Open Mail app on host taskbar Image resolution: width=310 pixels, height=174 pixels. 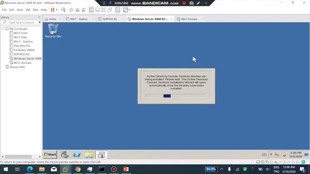click(x=54, y=169)
